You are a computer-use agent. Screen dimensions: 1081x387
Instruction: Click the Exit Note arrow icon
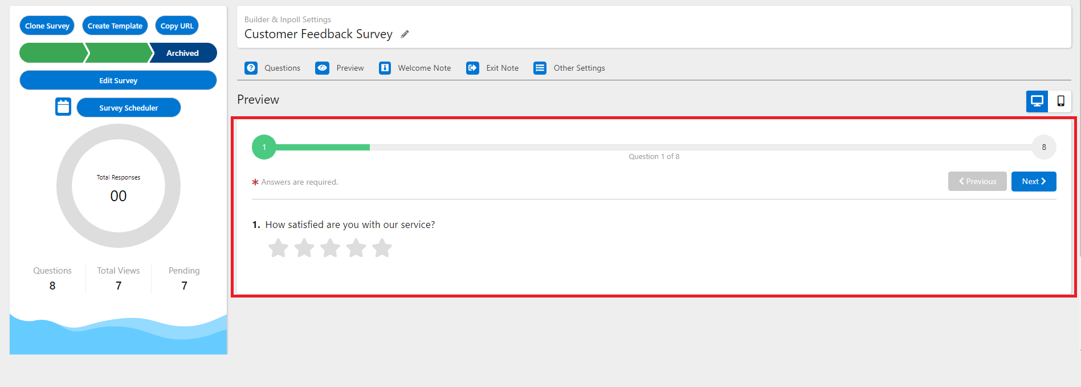tap(472, 68)
